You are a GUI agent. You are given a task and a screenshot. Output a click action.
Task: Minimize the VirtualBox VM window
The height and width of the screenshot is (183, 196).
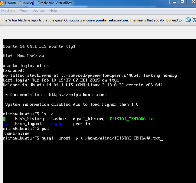point(174,2)
